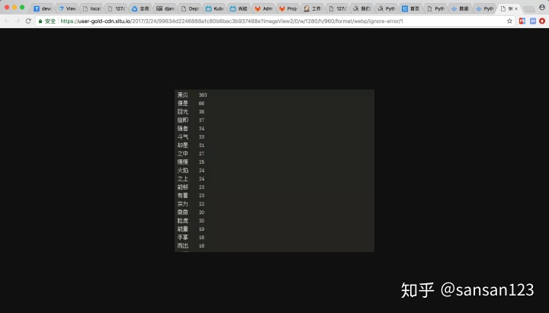This screenshot has height=313, width=549.
Task: Click the word '火焰' in the list
Action: 183,171
